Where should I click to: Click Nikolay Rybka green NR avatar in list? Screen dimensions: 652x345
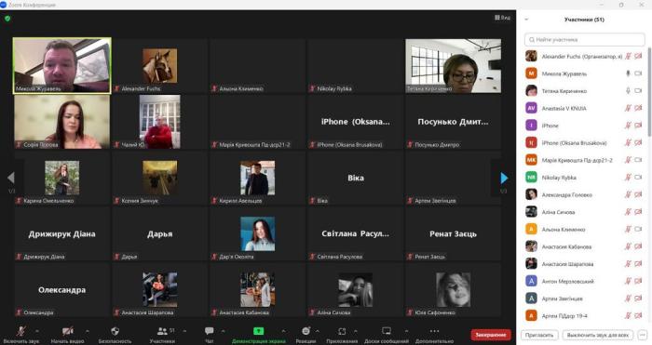click(x=531, y=178)
